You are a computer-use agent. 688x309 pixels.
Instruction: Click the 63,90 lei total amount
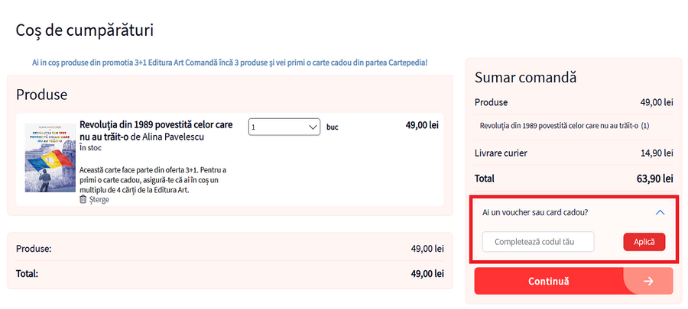(654, 179)
